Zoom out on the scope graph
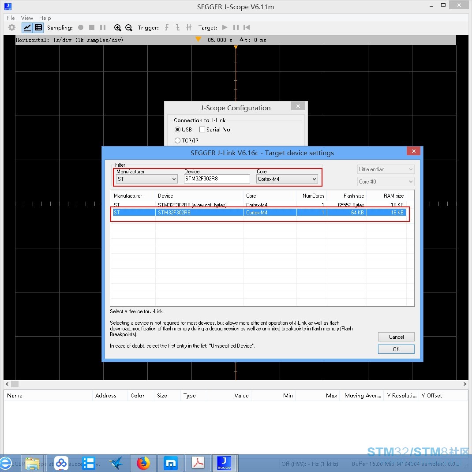This screenshot has height=472, width=472. click(129, 28)
